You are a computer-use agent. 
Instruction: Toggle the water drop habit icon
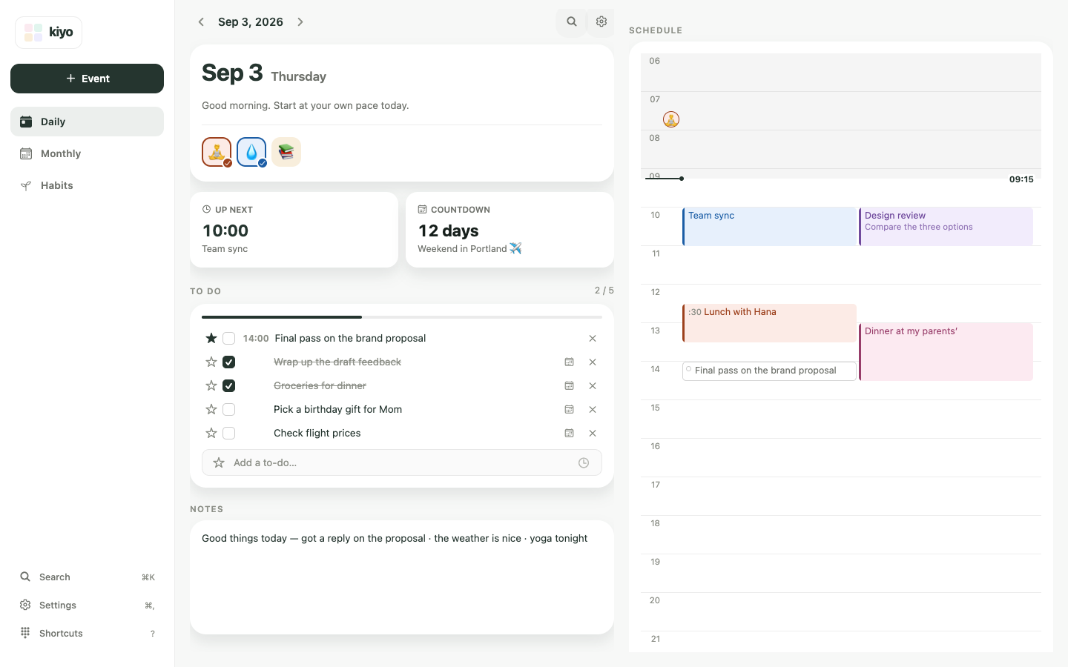coord(251,152)
